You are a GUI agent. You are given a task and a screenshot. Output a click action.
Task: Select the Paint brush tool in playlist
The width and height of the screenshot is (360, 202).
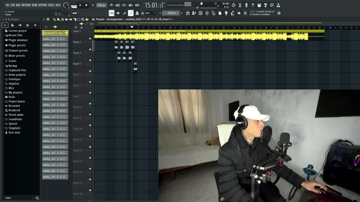click(x=58, y=19)
